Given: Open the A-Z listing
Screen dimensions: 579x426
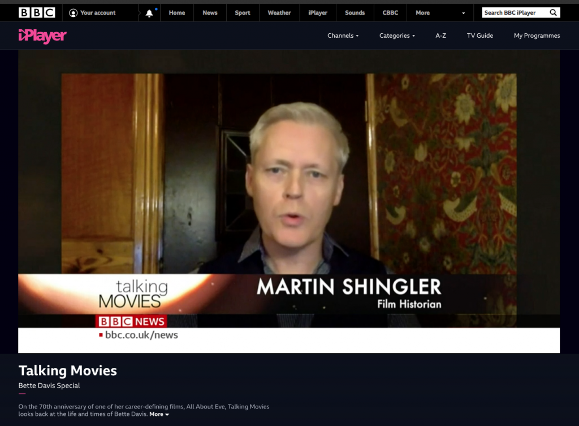Looking at the screenshot, I should coord(440,36).
